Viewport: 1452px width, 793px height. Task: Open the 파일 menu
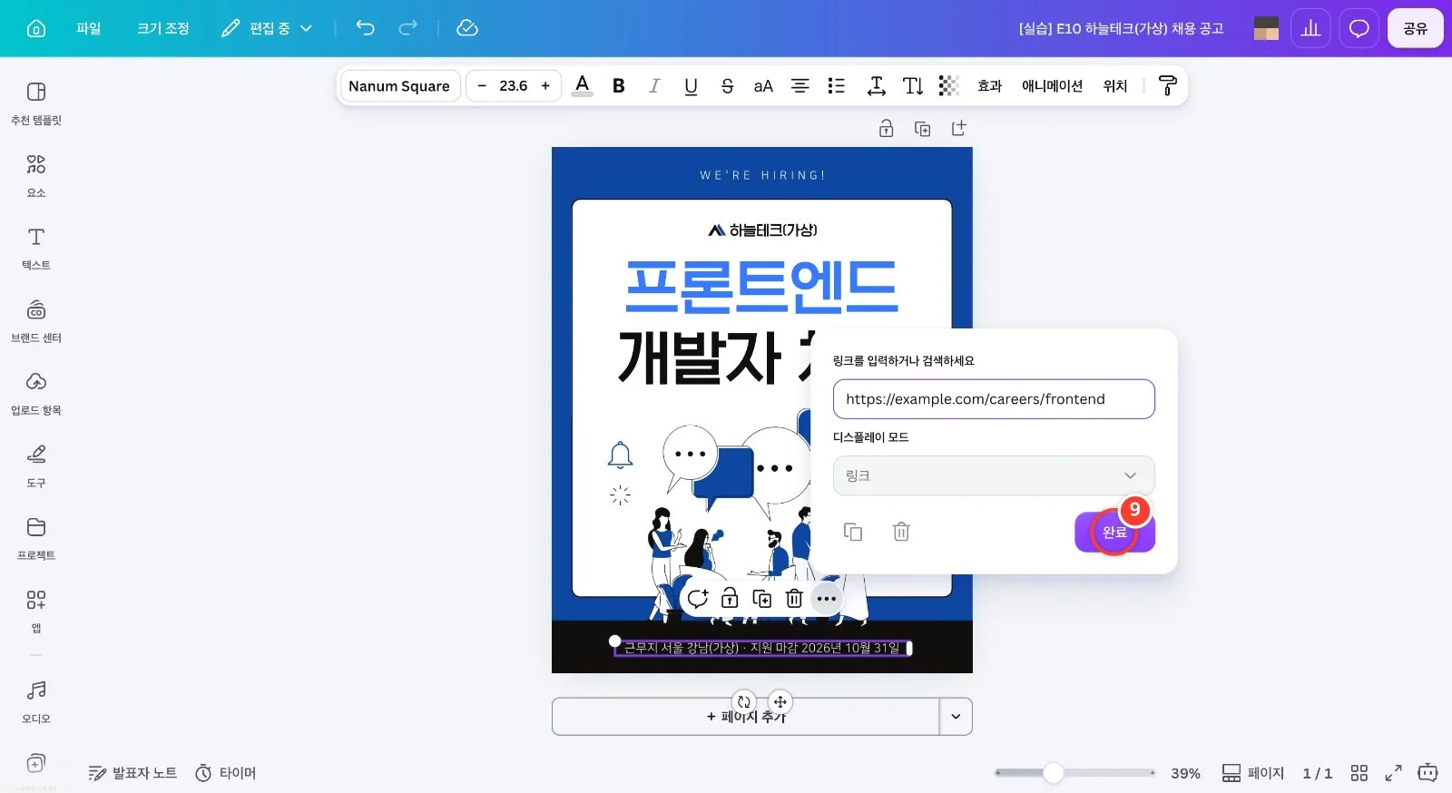[x=89, y=28]
